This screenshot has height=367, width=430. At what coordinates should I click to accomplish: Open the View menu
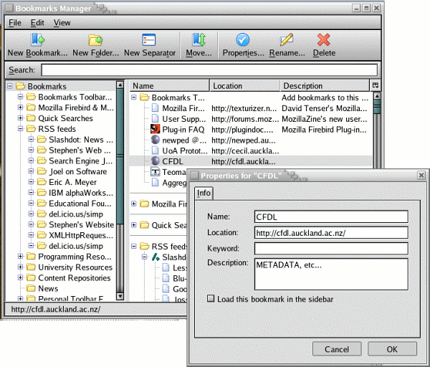point(62,23)
